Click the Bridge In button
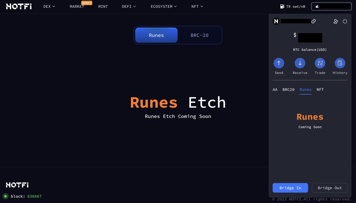The width and height of the screenshot is (356, 203). pyautogui.click(x=290, y=188)
